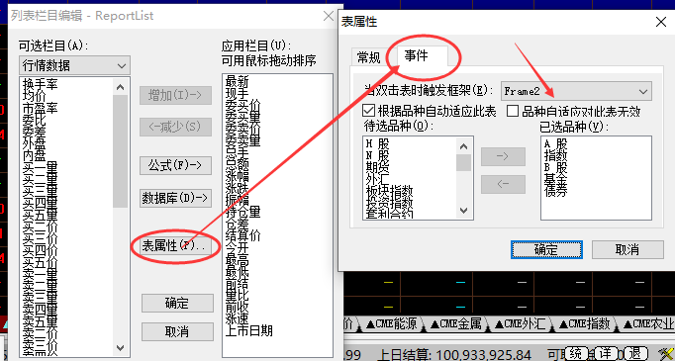This screenshot has height=361, width=675.
Task: Click the 统 button in the status bar
Action: [576, 354]
